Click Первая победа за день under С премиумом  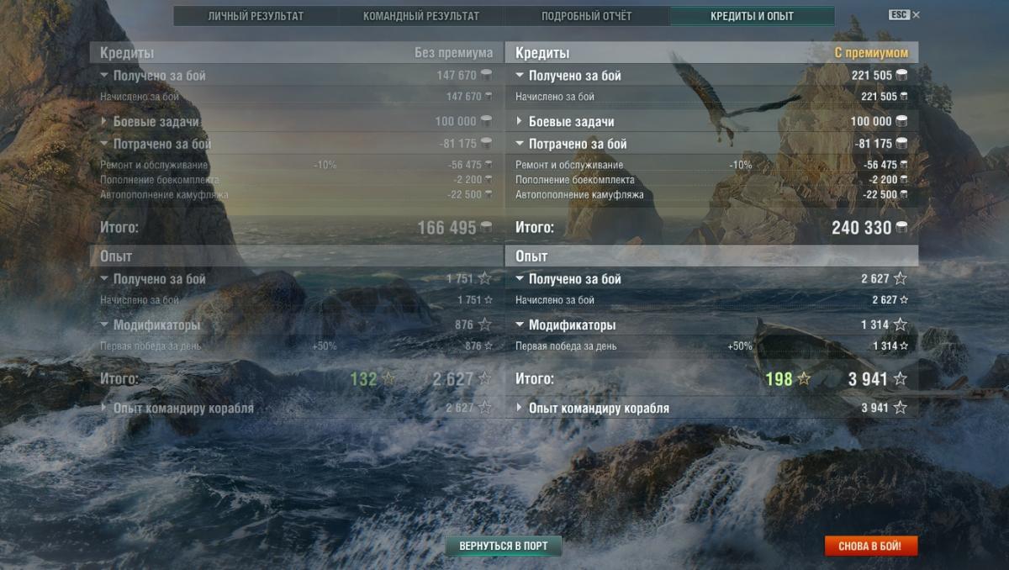566,346
